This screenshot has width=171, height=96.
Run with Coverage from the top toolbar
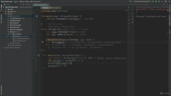(x=159, y=2)
